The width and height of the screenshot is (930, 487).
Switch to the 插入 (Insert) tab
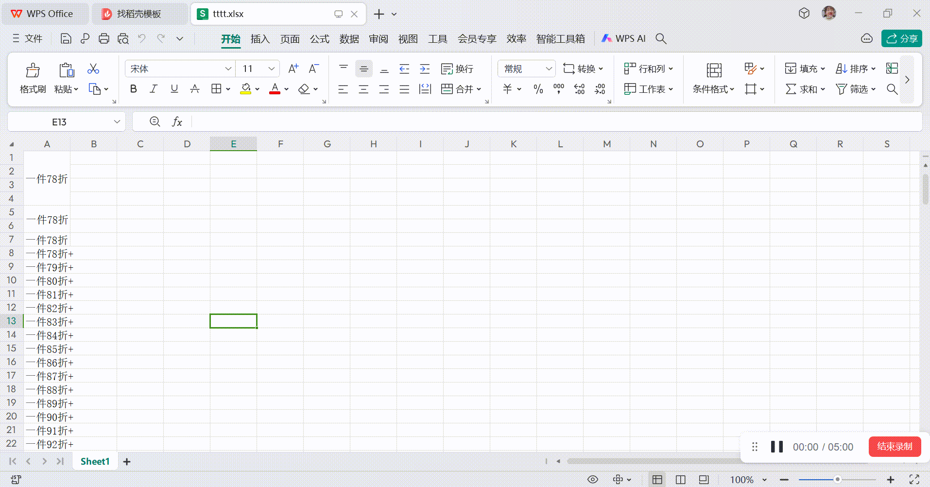coord(260,39)
